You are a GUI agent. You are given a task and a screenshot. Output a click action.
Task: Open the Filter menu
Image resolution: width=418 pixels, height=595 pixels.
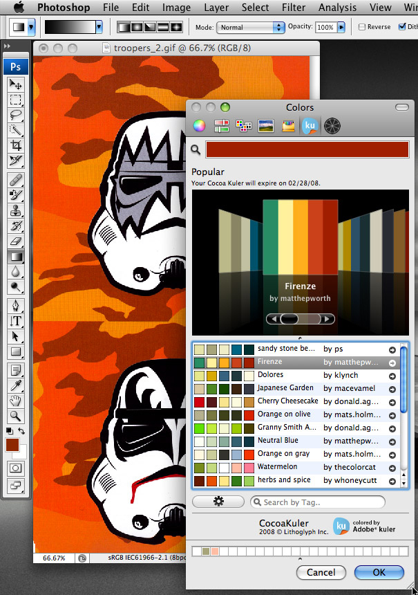[294, 7]
